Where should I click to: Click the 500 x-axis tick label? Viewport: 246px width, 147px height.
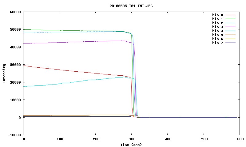coord(204,139)
